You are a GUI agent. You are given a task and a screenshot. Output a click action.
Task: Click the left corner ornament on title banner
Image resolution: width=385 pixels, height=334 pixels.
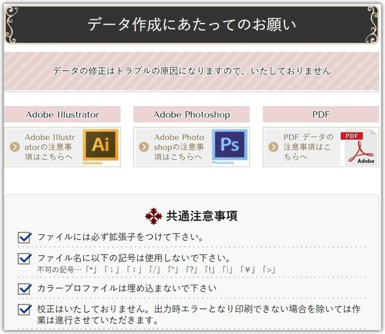point(11,25)
